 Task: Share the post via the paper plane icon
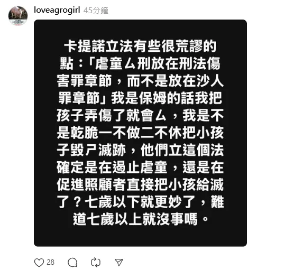click(119, 263)
